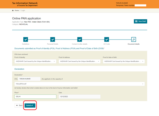Open the Proof of address dropdown
Viewport: 159px width, 116px height.
[x=79, y=61]
